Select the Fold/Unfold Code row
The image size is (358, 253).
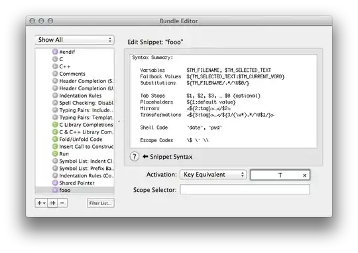(75, 139)
